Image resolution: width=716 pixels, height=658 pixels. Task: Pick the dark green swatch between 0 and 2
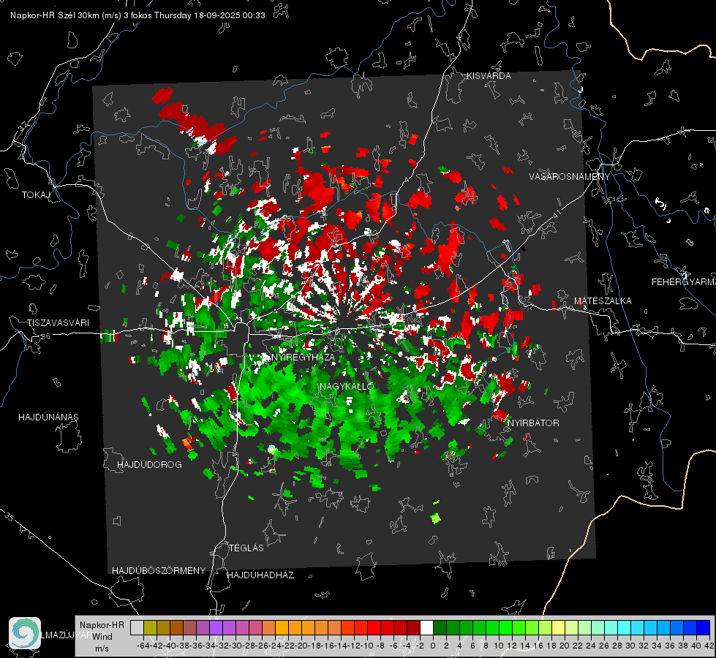440,627
